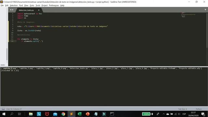Go to previous tab with left arrow
The image size is (208, 117).
click(x=11, y=10)
